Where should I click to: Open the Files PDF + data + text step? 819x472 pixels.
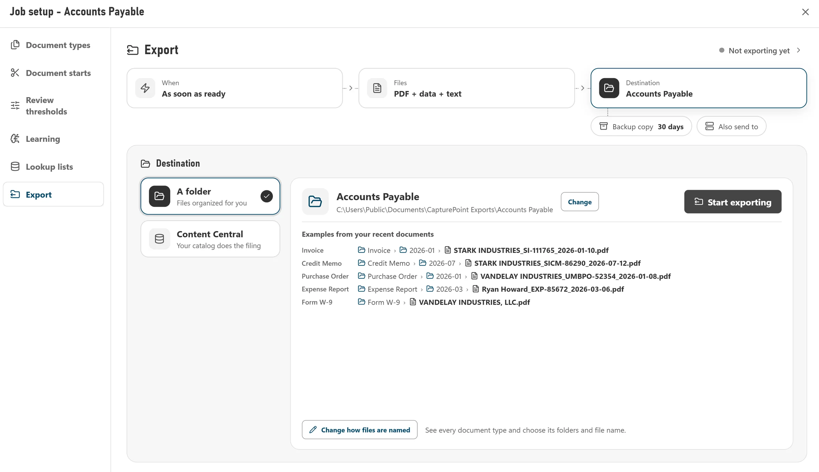click(x=466, y=88)
